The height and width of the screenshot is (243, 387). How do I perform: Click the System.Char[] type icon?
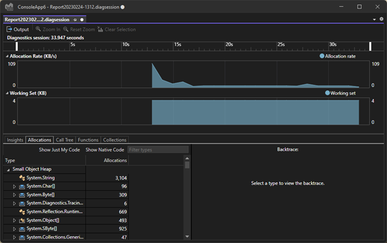pyautogui.click(x=22, y=186)
